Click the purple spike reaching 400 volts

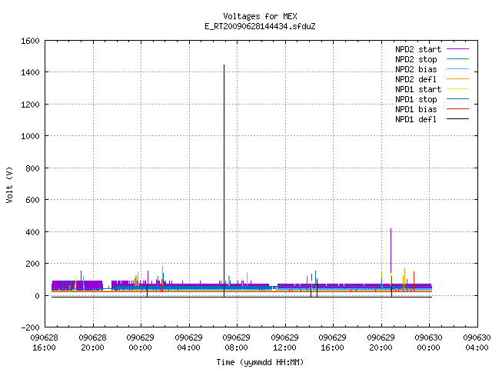click(x=391, y=251)
